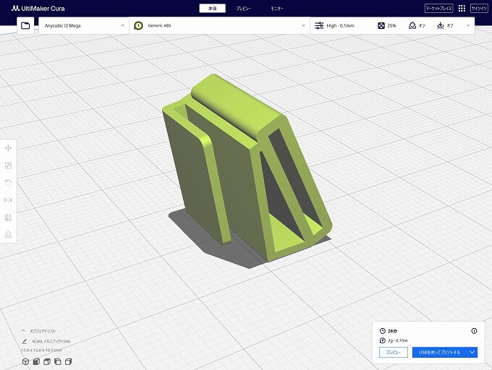Expand print settings panel chevron
This screenshot has width=492, height=370.
(x=468, y=25)
